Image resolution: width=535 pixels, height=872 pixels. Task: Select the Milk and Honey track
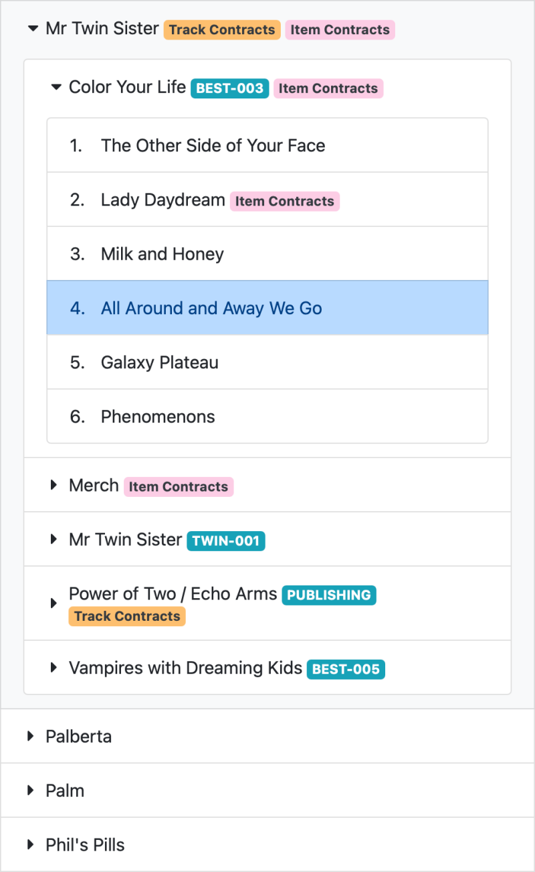tap(163, 254)
